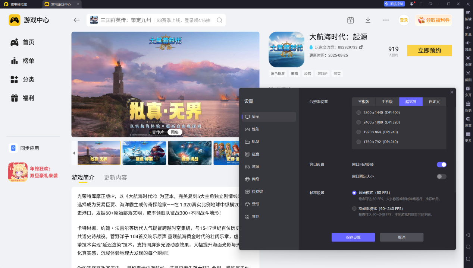Choose the 1920 x 864 (DPI 240) resolution
Image resolution: width=473 pixels, height=268 pixels.
358,132
